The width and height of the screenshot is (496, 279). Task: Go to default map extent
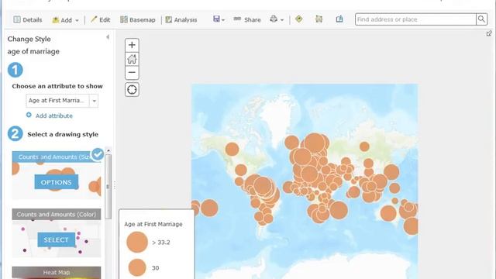pos(132,59)
